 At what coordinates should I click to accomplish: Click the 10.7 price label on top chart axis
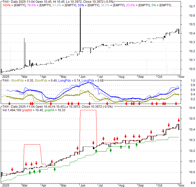click(192, 7)
